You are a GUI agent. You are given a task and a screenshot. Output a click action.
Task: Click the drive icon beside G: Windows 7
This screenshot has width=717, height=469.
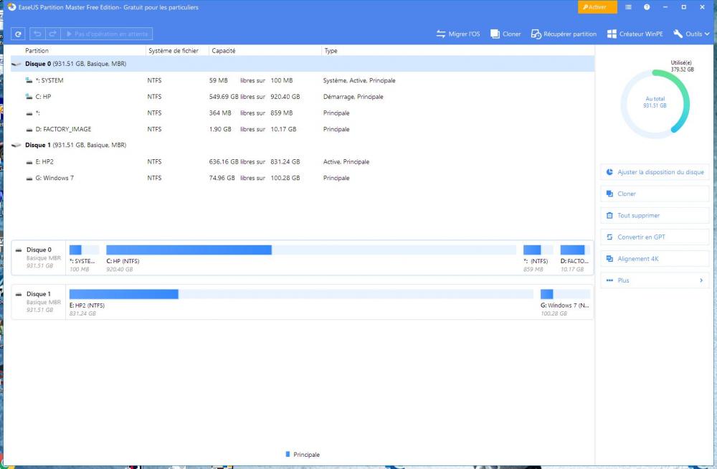pyautogui.click(x=29, y=179)
